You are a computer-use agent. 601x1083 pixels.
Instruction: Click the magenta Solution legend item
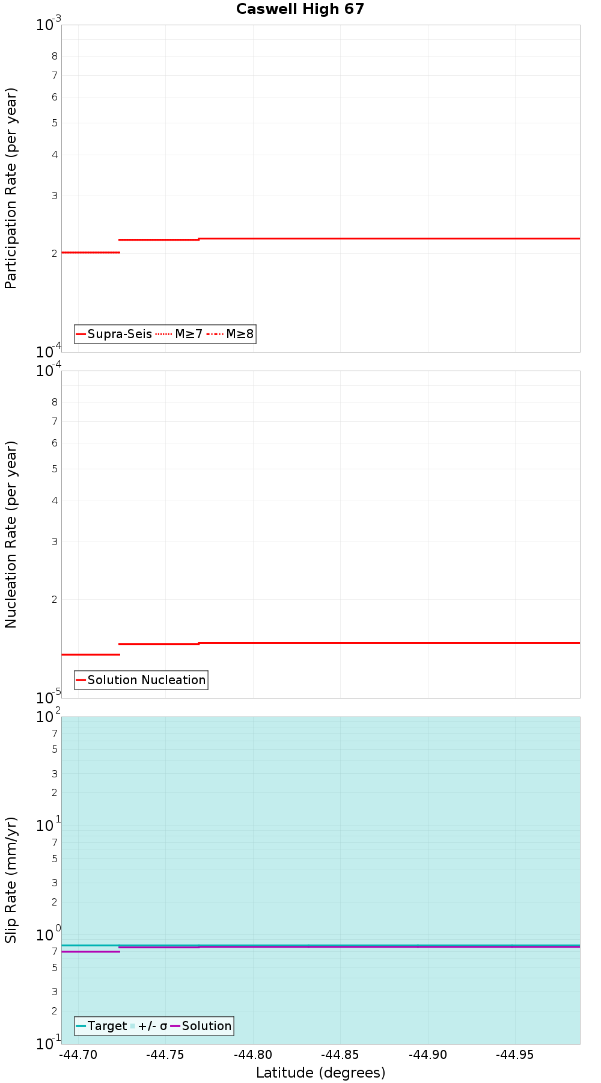201,1026
